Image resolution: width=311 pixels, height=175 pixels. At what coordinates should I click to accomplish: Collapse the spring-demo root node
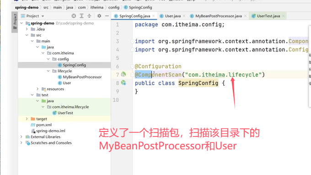tap(21, 23)
